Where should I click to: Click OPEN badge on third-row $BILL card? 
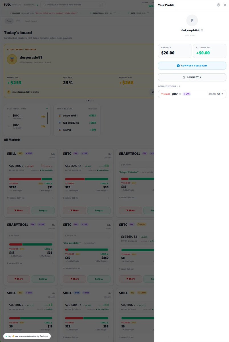[142, 293]
